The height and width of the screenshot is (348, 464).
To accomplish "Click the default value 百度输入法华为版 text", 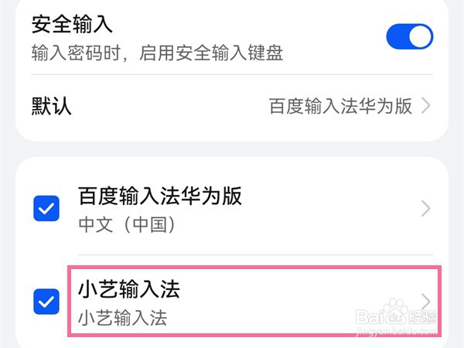I will click(340, 106).
